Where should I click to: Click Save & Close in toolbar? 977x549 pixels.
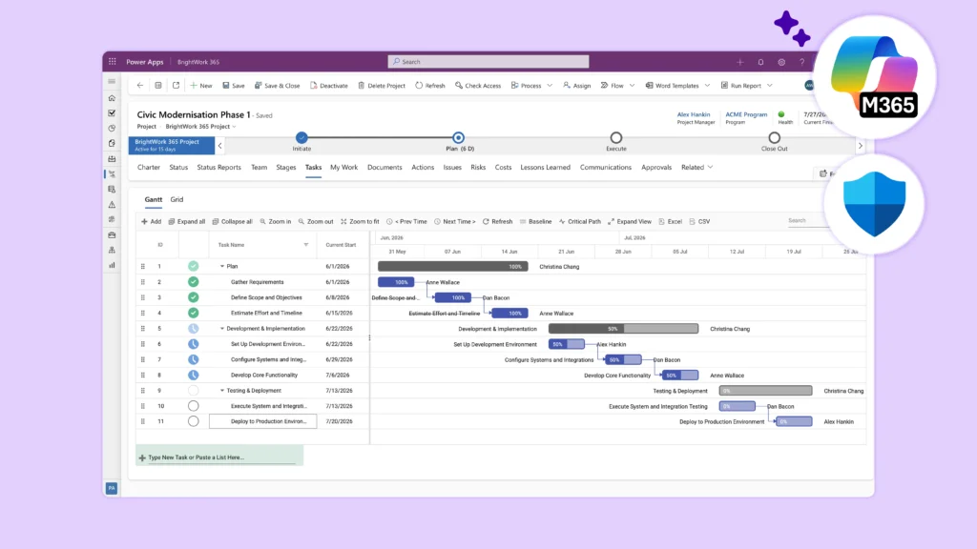[278, 85]
